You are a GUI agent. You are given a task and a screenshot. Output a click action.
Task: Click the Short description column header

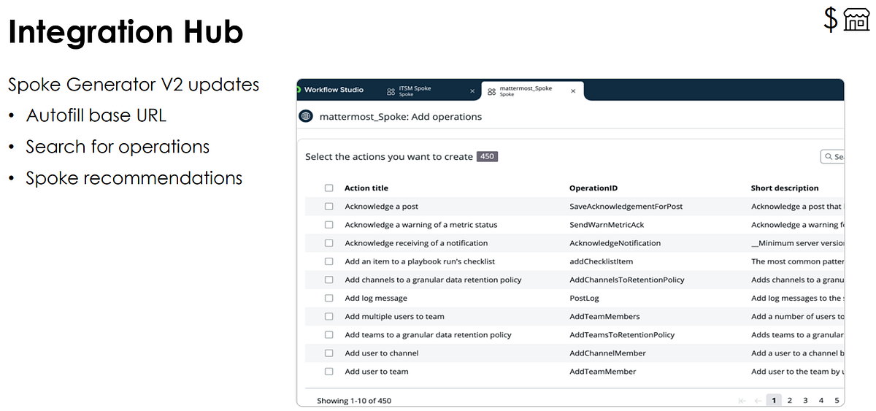(x=785, y=188)
